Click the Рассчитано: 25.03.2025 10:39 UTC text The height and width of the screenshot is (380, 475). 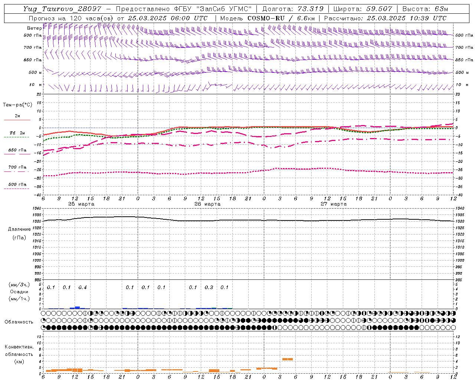pyautogui.click(x=385, y=18)
